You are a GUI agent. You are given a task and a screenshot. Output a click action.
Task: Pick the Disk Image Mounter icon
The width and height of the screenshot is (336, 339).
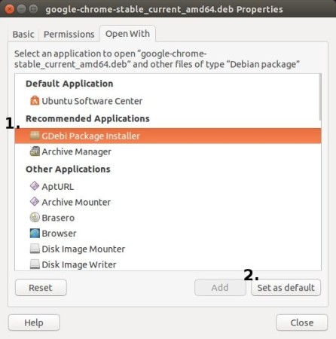click(35, 249)
